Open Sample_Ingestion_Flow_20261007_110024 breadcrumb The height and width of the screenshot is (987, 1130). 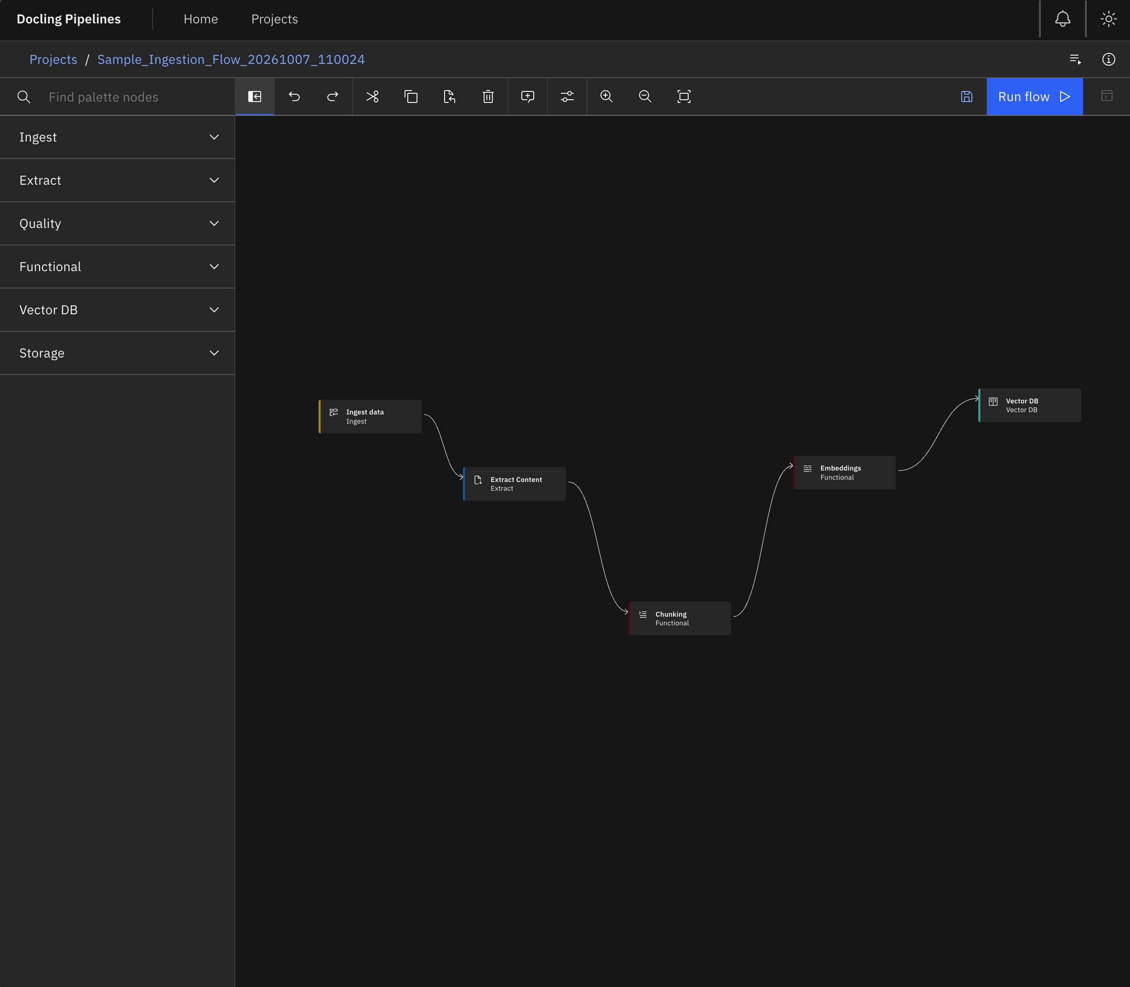click(231, 59)
